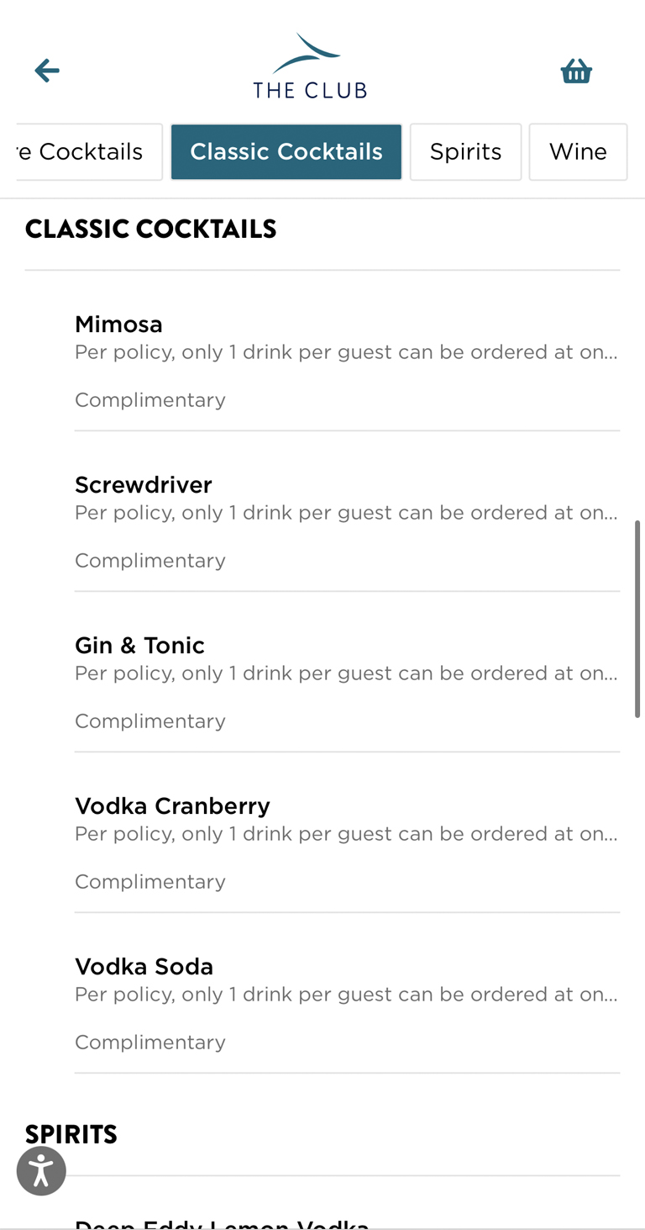Switch to the Wine tab
The width and height of the screenshot is (645, 1230).
pyautogui.click(x=578, y=152)
